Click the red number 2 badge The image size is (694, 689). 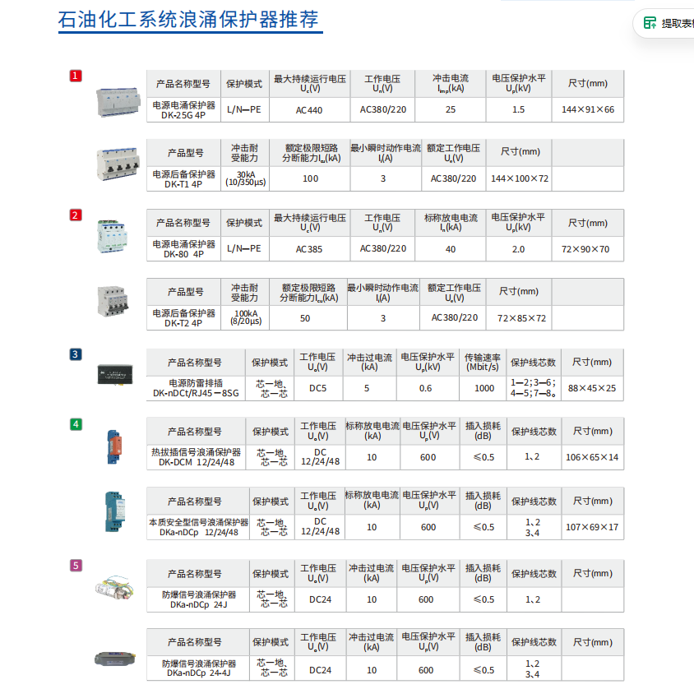pos(76,215)
